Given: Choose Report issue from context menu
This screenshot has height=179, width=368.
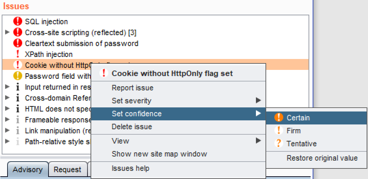Looking at the screenshot, I should tap(133, 88).
